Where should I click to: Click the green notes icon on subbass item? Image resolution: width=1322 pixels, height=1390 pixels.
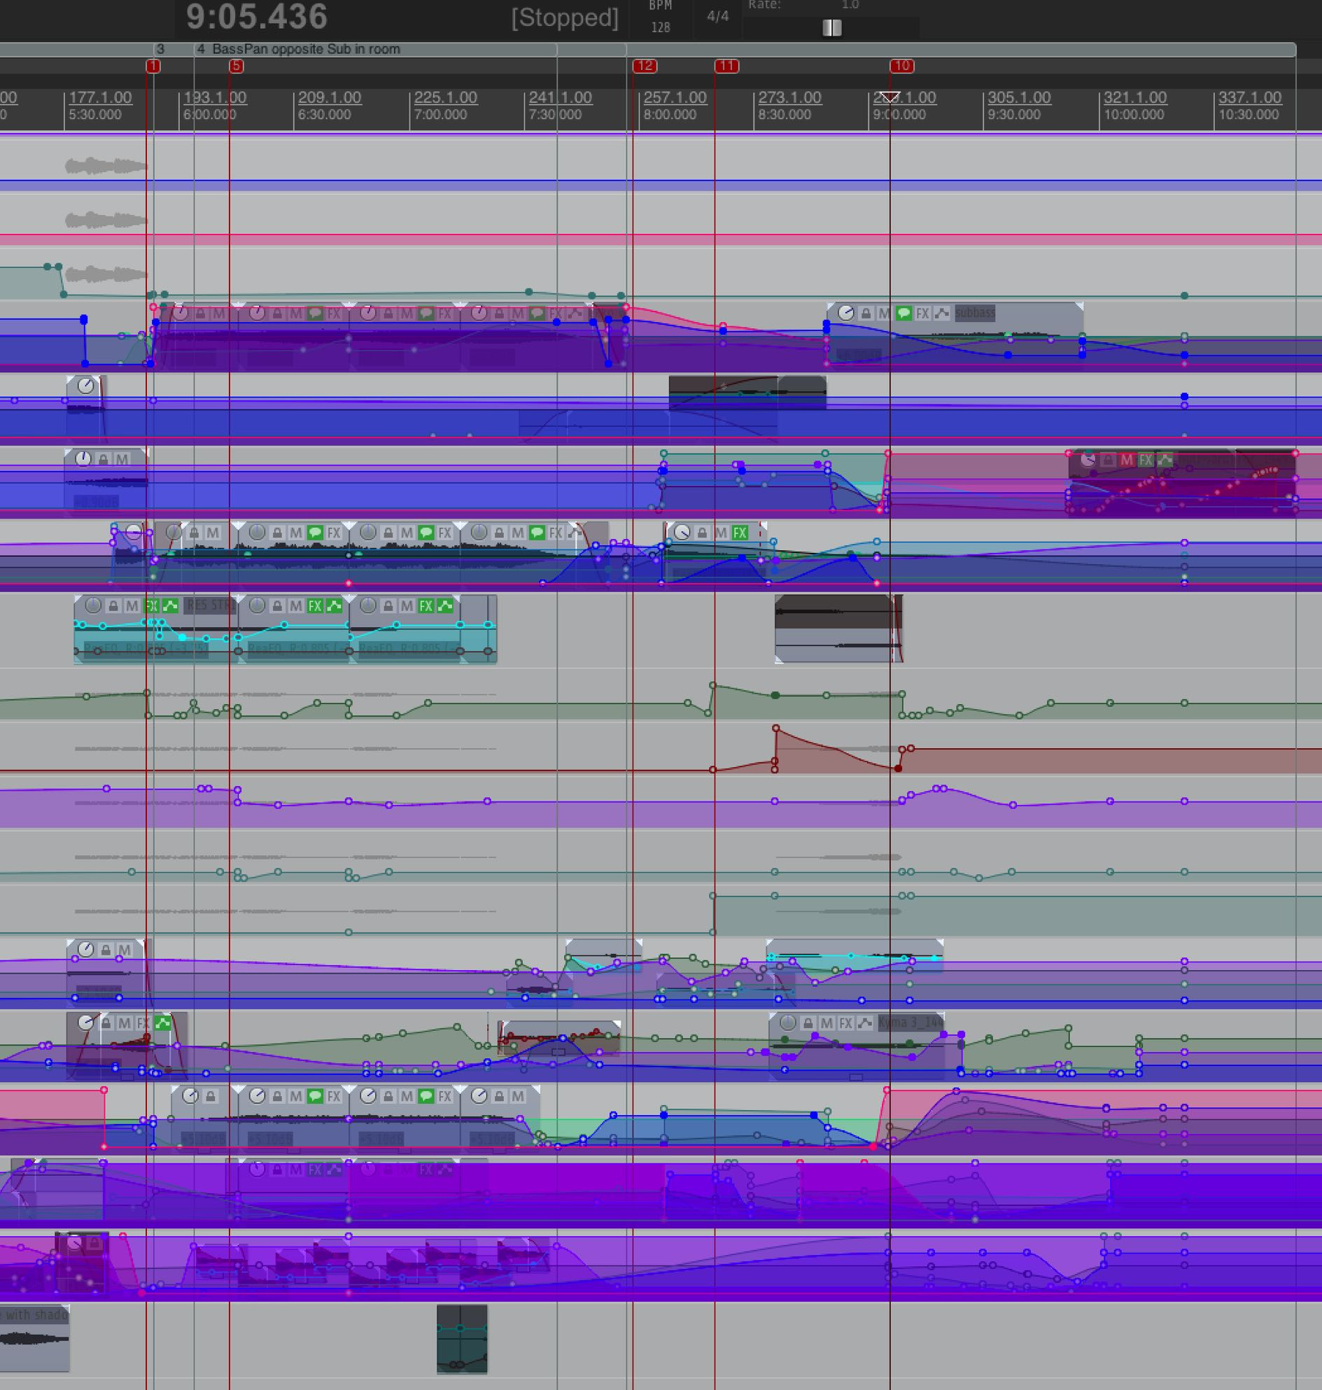pyautogui.click(x=903, y=313)
